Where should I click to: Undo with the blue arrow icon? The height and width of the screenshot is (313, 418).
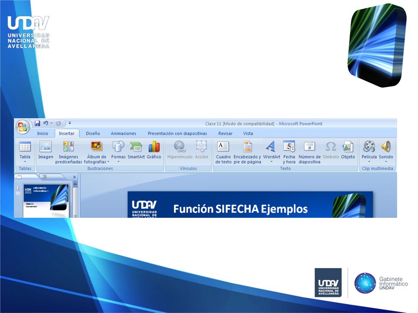[x=46, y=123]
